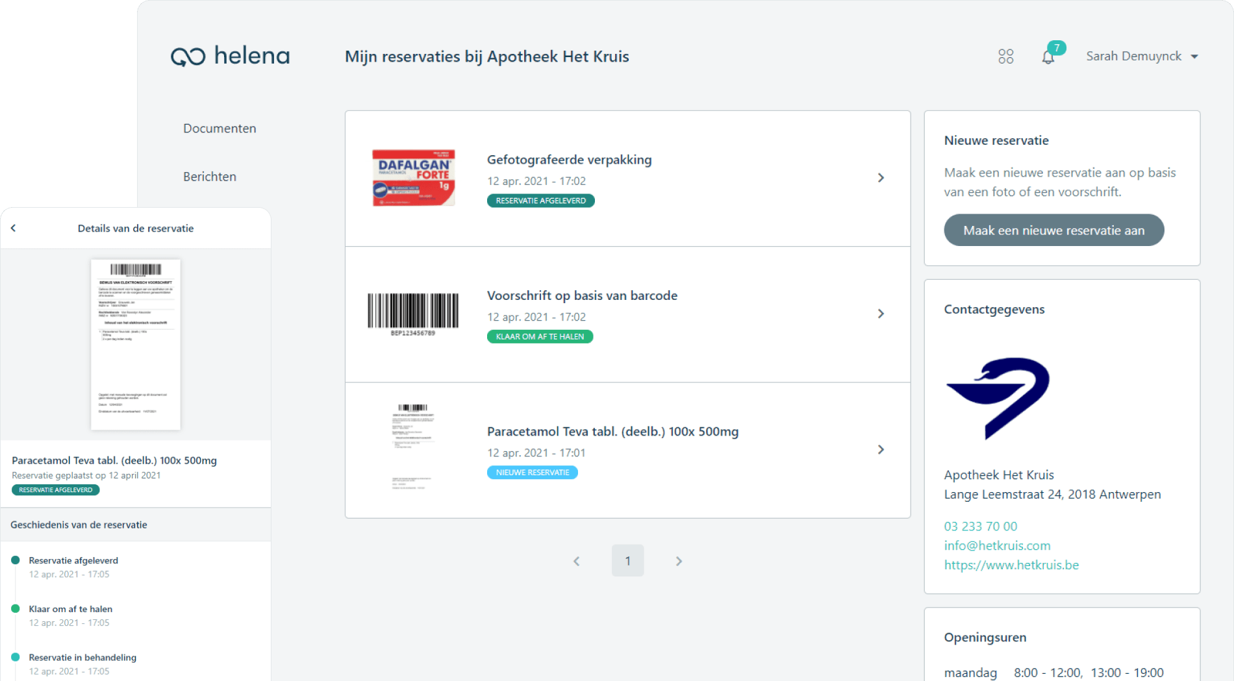Open Gefotografeerde verpakking reservation chevron

(x=881, y=178)
